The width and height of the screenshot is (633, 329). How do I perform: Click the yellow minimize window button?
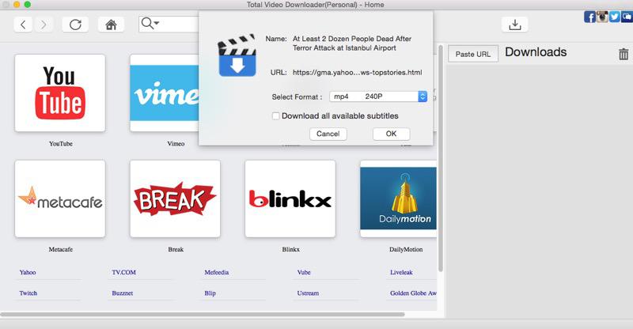17,5
